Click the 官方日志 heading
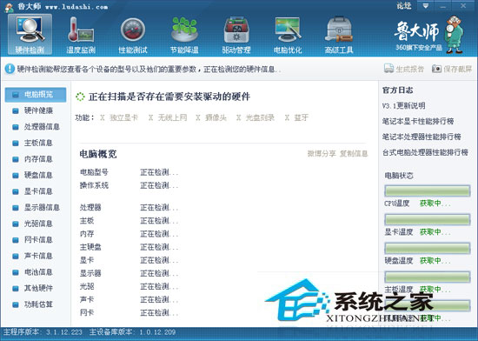This screenshot has height=341, width=478. pyautogui.click(x=397, y=90)
